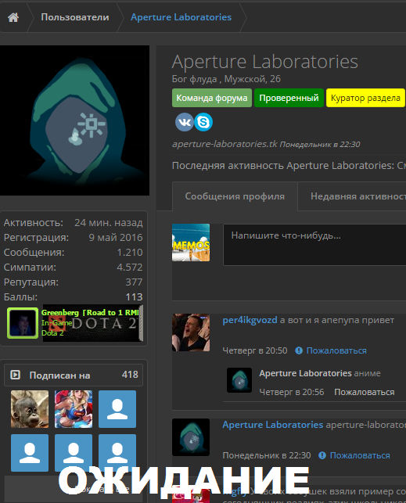Click the home icon in breadcrumb
This screenshot has width=406, height=503.
pyautogui.click(x=13, y=17)
